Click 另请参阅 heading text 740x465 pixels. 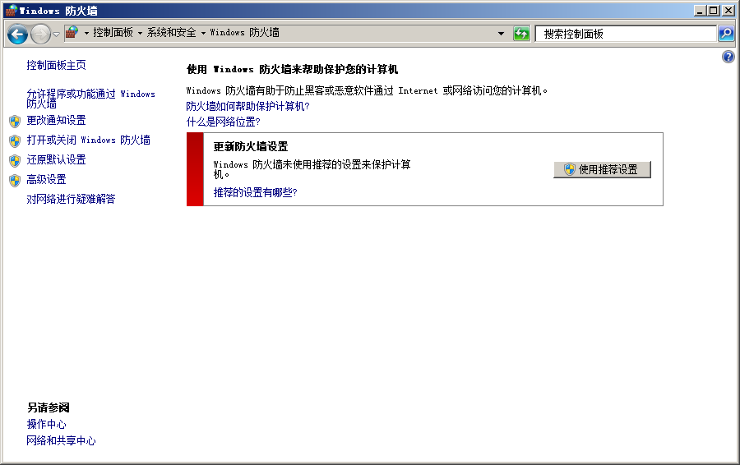(x=49, y=407)
